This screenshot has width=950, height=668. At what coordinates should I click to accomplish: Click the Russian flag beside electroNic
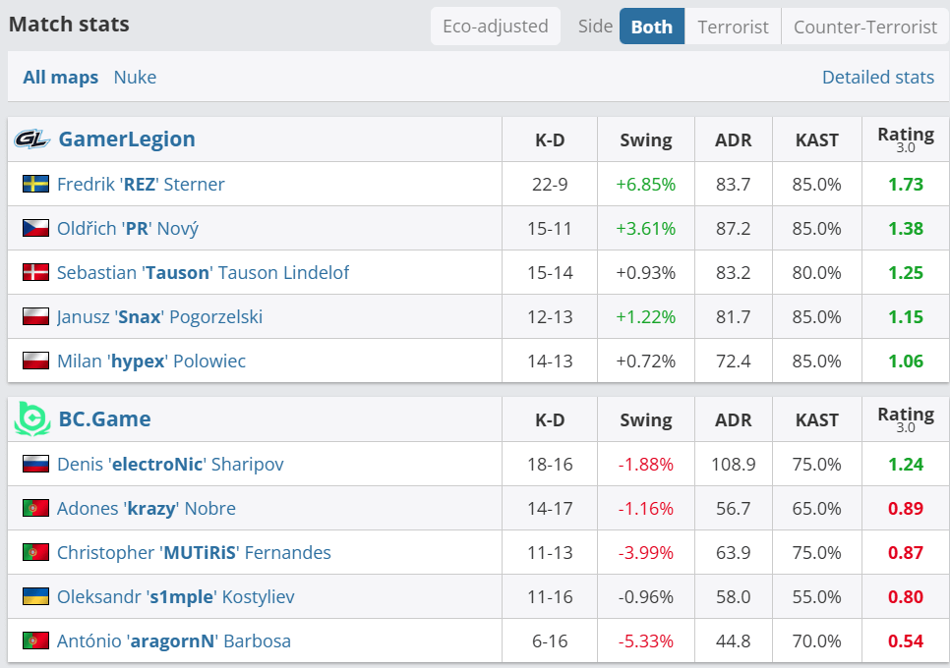pyautogui.click(x=35, y=465)
